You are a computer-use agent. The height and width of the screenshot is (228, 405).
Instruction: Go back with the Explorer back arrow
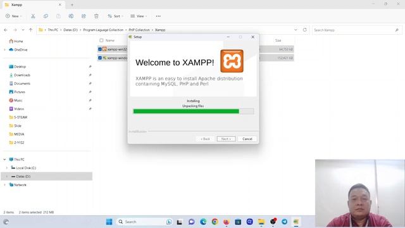pyautogui.click(x=6, y=30)
